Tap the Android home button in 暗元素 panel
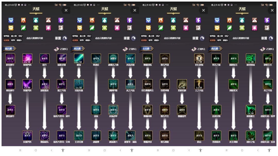Screen dimensions: 278x156 pos(36,150)
